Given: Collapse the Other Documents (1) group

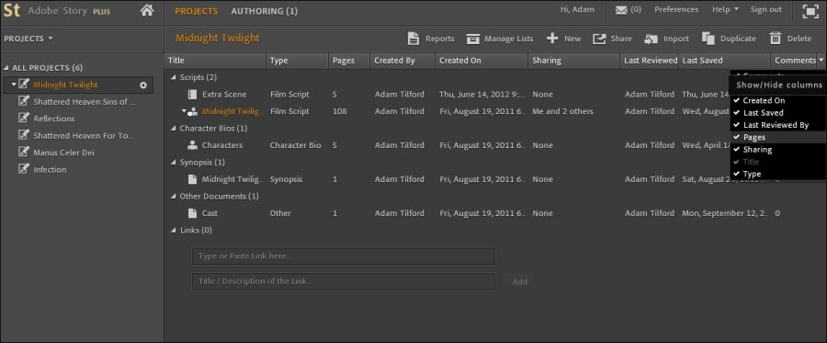Looking at the screenshot, I should (174, 196).
